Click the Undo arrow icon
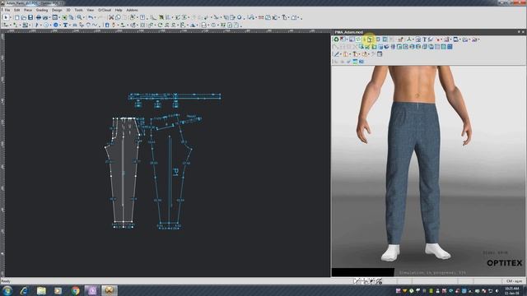Screen dimensions: 527x296 pyautogui.click(x=91, y=17)
